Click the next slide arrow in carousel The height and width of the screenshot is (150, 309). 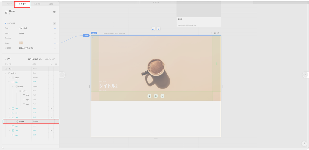click(162, 96)
